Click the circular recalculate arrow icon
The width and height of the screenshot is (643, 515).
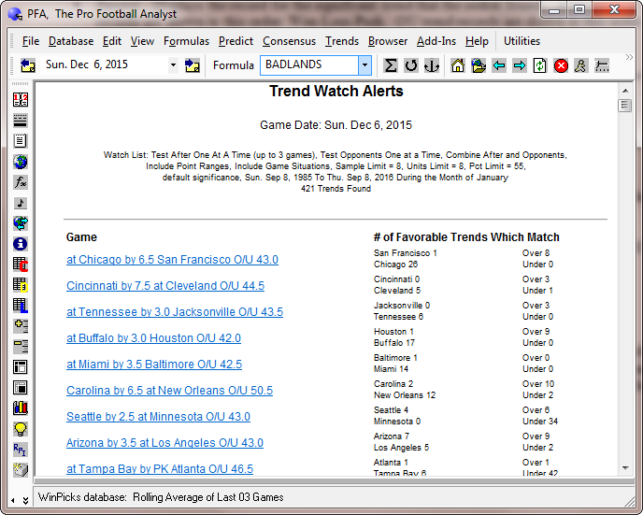tap(411, 65)
